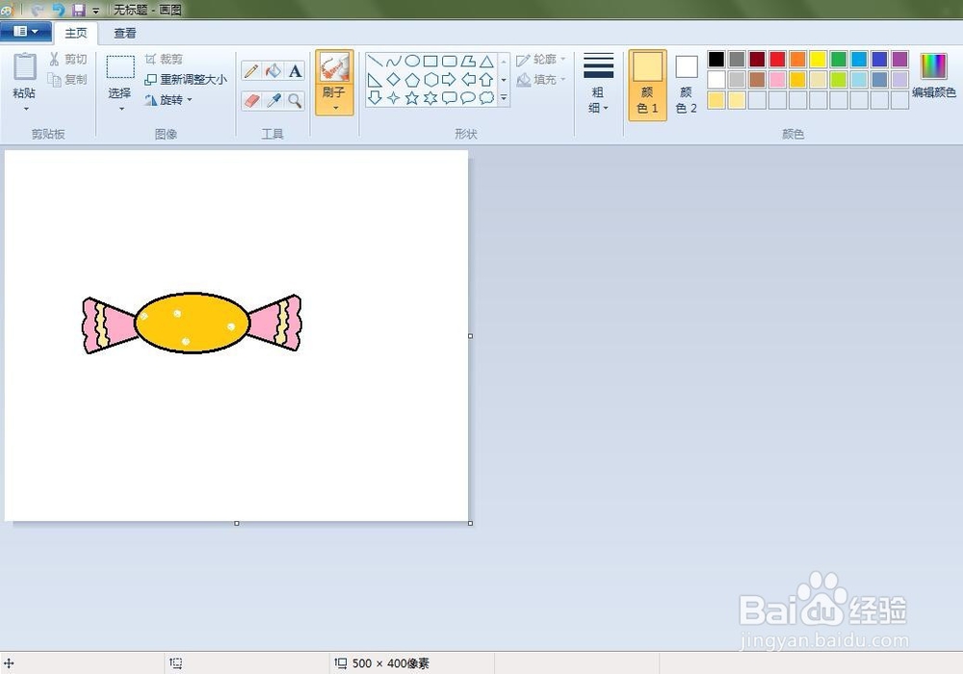Image resolution: width=963 pixels, height=674 pixels.
Task: Choose the Rounded rectangle shape
Action: [x=450, y=61]
